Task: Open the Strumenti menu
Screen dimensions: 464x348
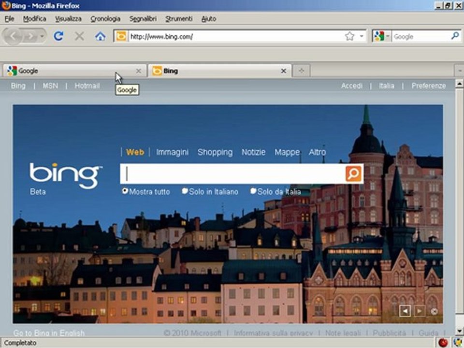Action: coord(179,19)
